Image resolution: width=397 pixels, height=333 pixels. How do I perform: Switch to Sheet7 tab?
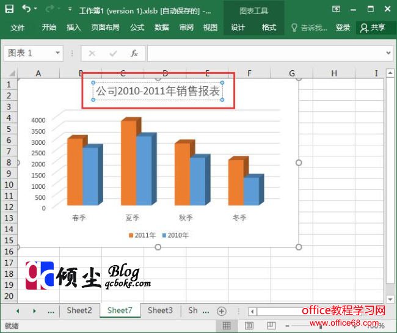click(x=120, y=310)
